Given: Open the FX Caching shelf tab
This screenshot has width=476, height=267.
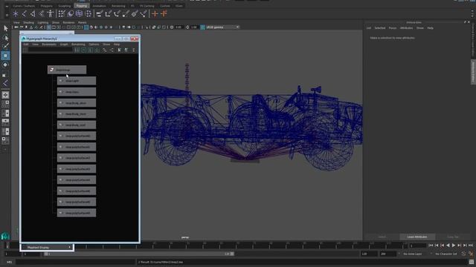Looking at the screenshot, I should [x=147, y=6].
